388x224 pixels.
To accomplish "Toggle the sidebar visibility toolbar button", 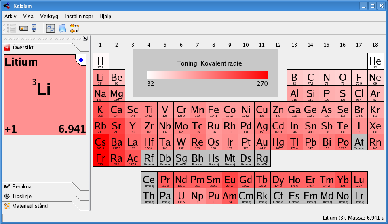I will click(11, 28).
